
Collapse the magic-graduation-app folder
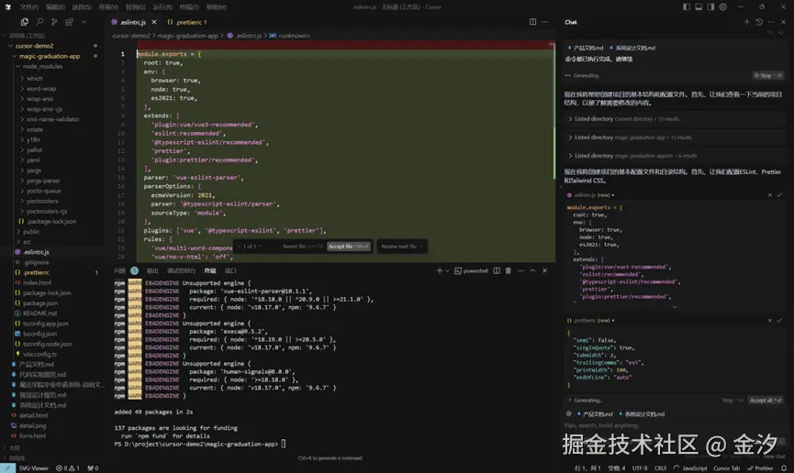click(x=50, y=56)
